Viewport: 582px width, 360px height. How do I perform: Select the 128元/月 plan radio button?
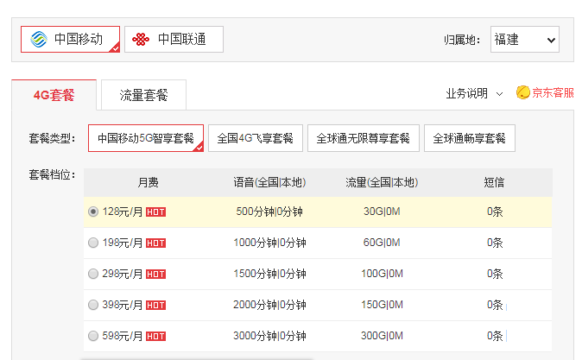coord(93,212)
